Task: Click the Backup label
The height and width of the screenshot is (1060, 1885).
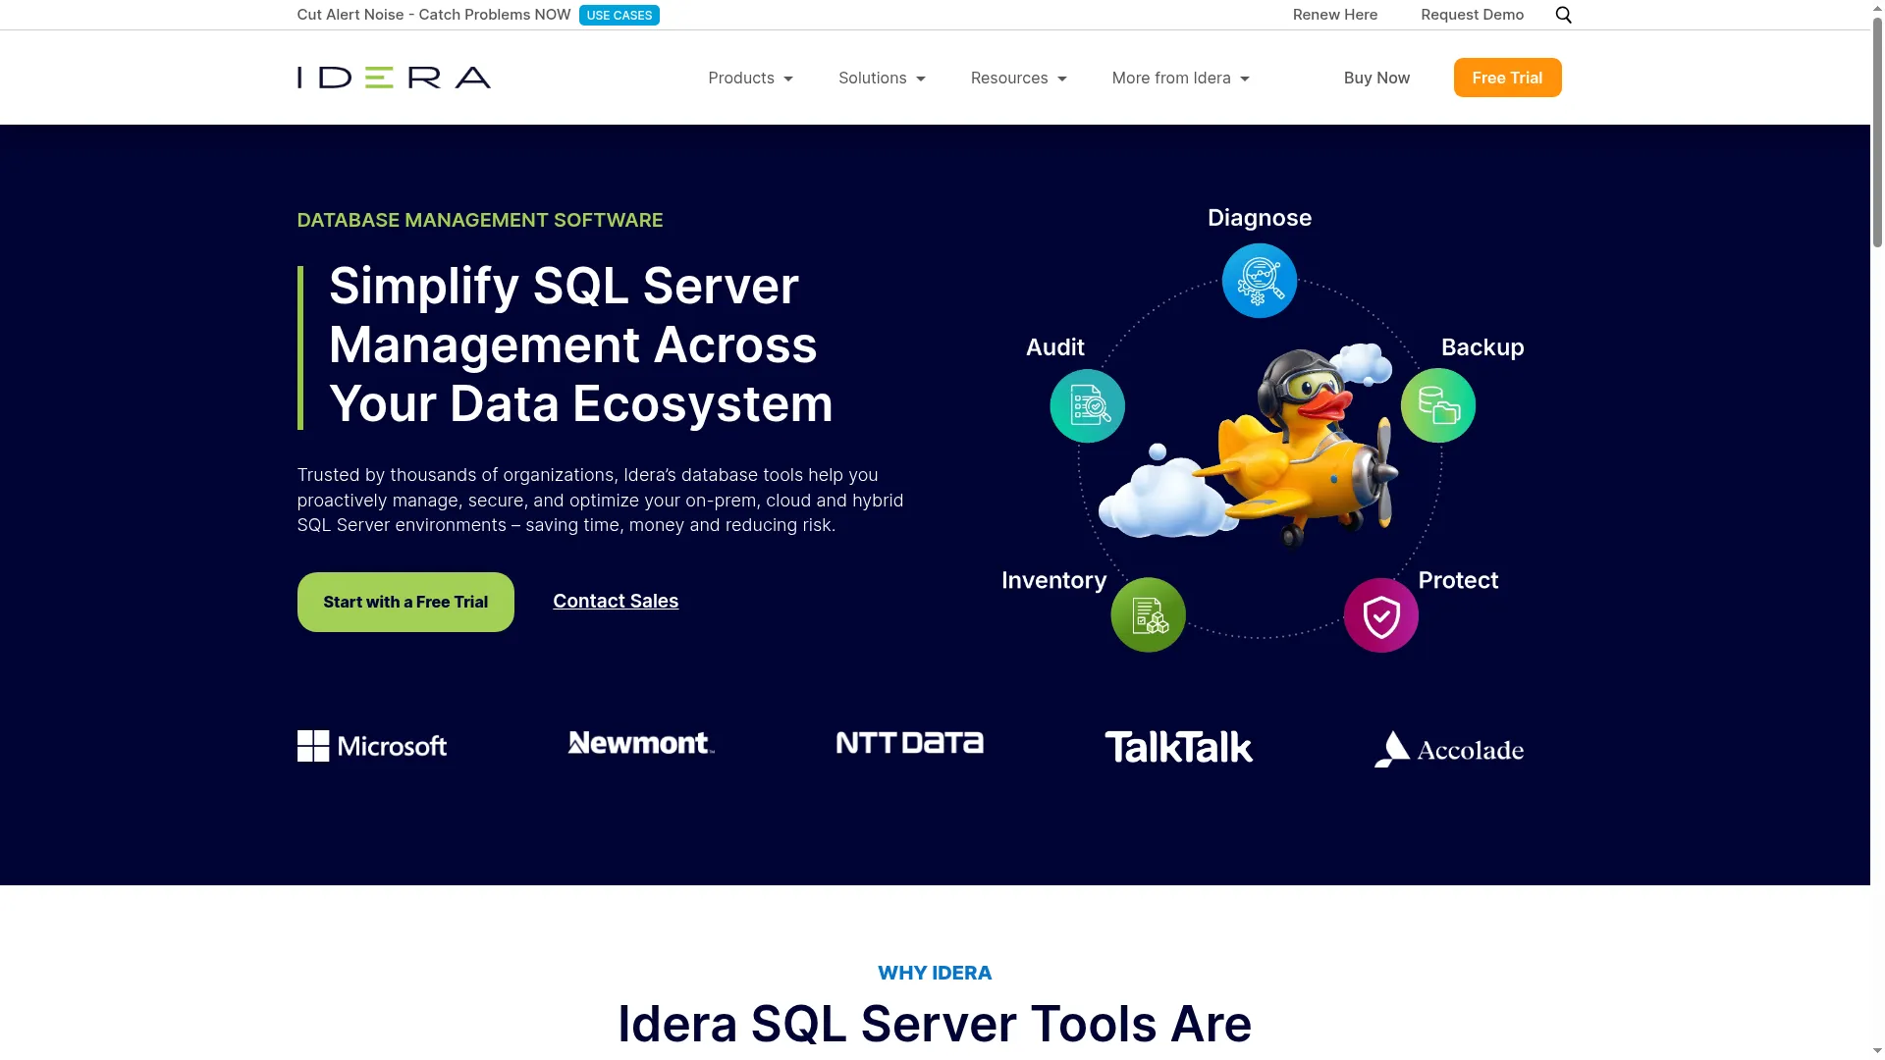Action: pos(1482,346)
